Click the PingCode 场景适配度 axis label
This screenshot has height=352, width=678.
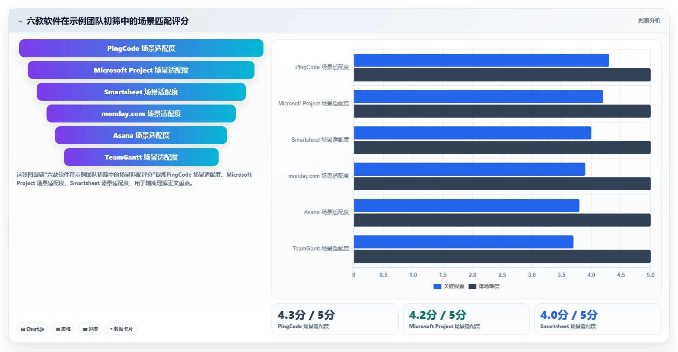coord(322,67)
